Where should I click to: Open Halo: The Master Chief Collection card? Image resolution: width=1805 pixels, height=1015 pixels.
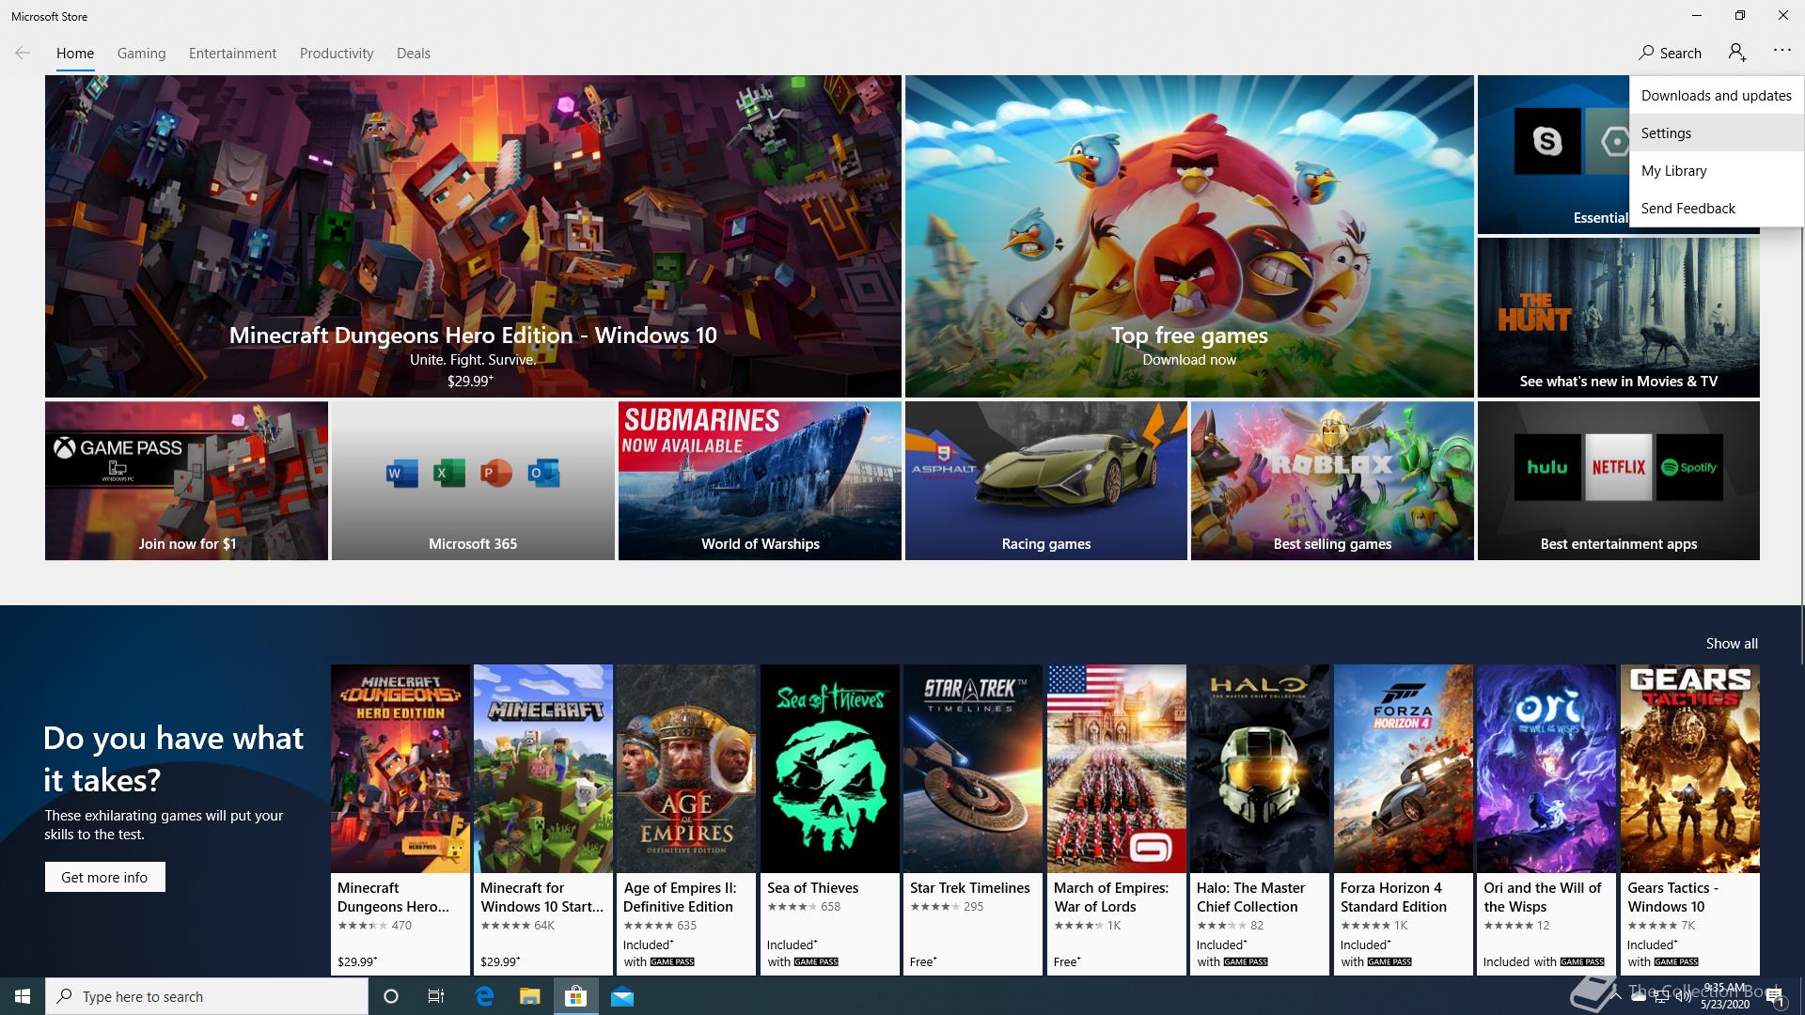pos(1260,820)
